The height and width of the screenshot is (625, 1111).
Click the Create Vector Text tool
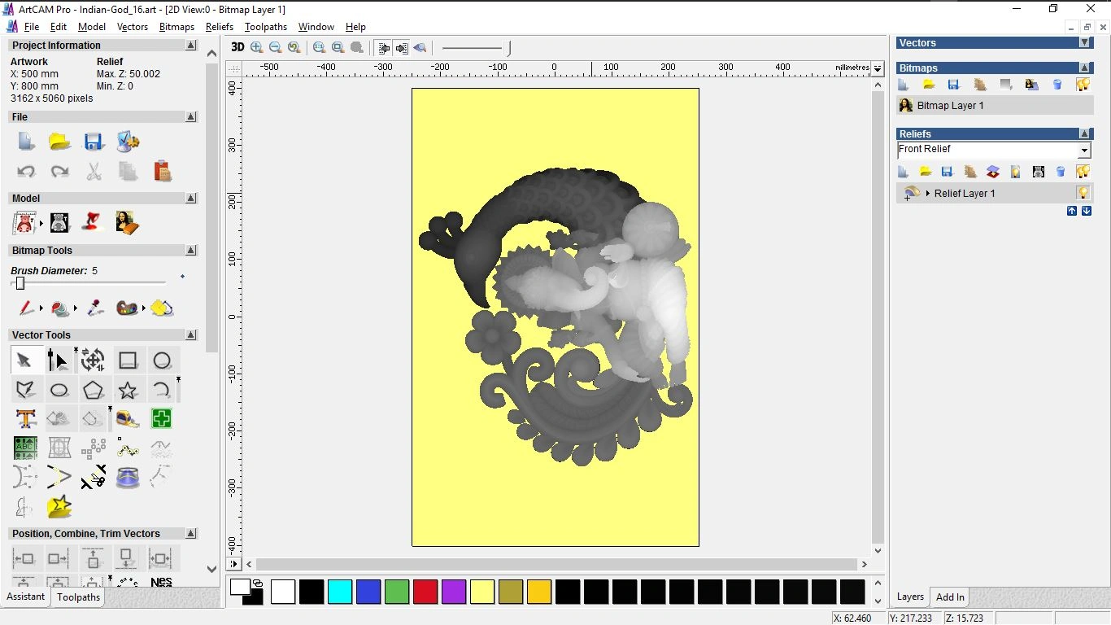click(x=25, y=419)
